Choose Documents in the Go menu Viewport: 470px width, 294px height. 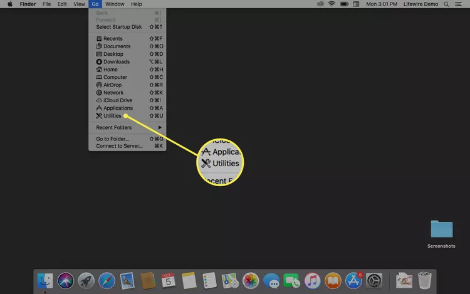point(127,46)
